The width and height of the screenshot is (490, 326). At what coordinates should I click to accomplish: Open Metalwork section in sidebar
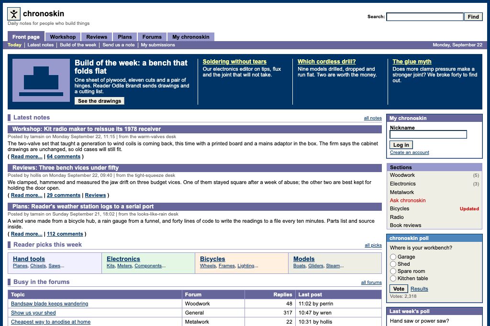[x=434, y=192]
